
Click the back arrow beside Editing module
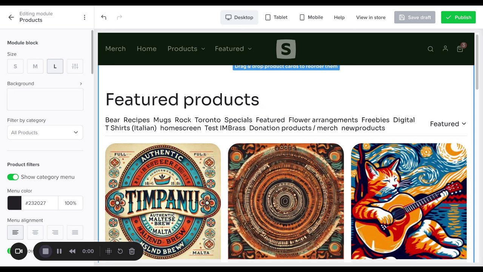[11, 17]
